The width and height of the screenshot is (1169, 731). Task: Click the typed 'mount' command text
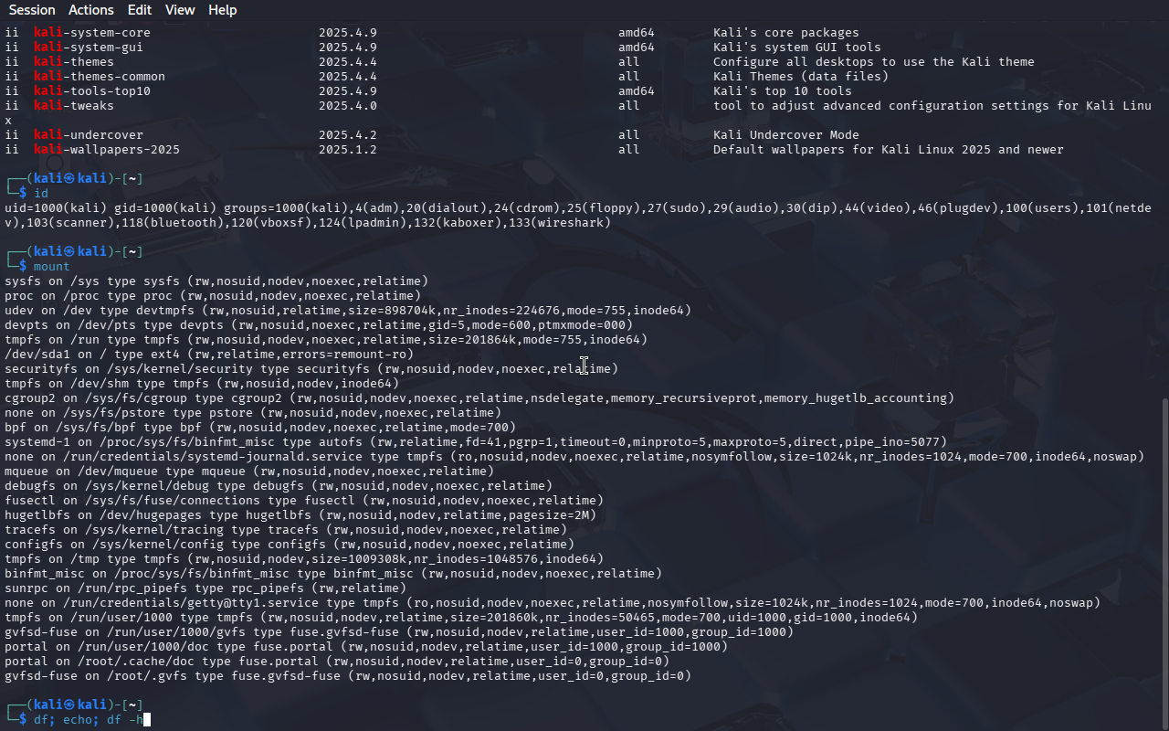point(51,267)
